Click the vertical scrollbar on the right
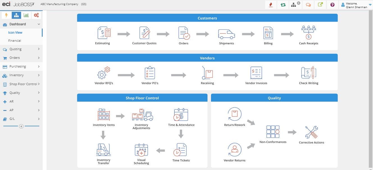The height and width of the screenshot is (170, 373). [x=371, y=87]
